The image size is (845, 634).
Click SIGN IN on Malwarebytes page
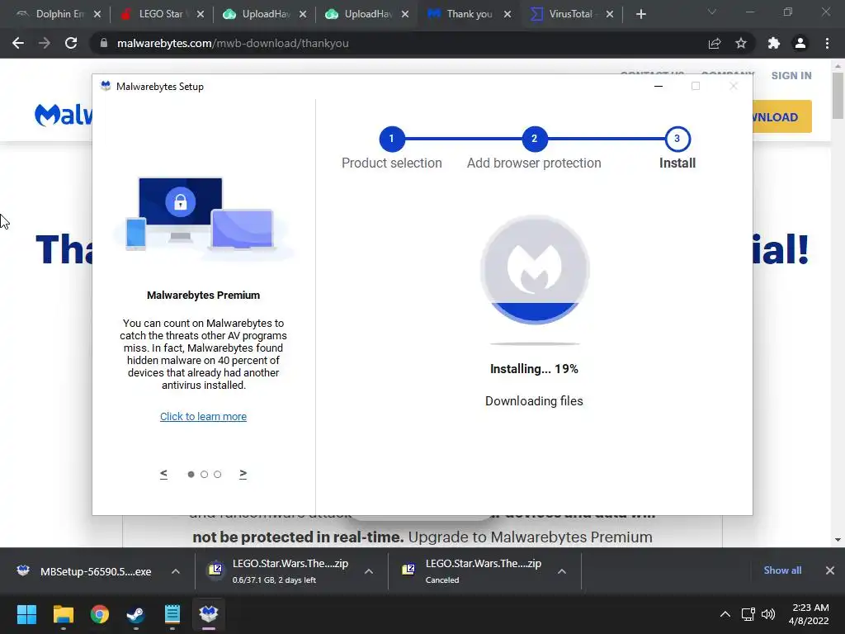(791, 75)
